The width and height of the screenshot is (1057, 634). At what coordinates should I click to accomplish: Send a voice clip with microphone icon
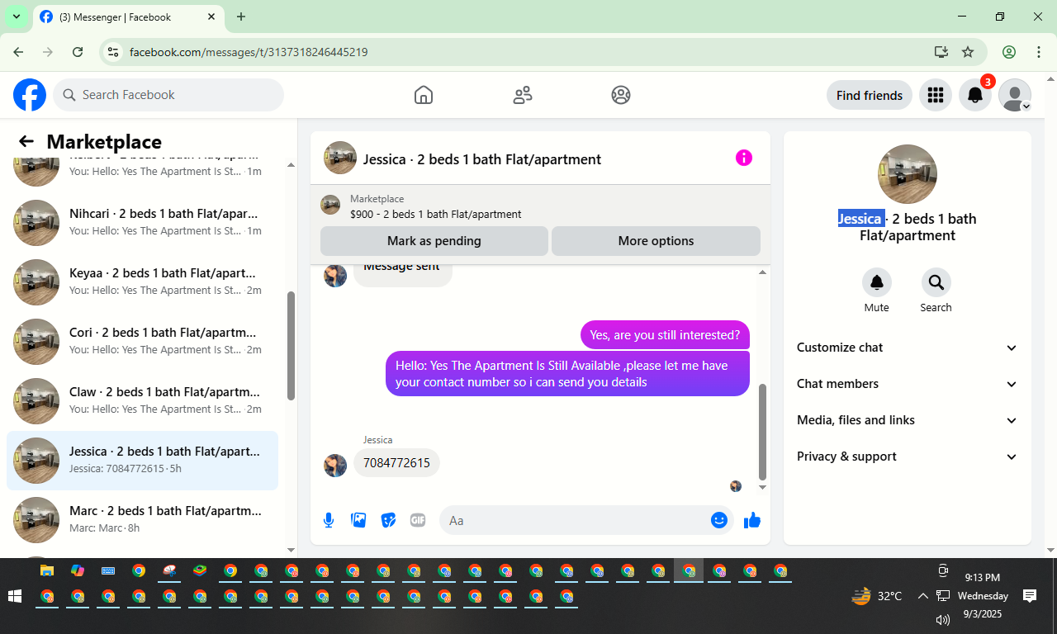329,520
